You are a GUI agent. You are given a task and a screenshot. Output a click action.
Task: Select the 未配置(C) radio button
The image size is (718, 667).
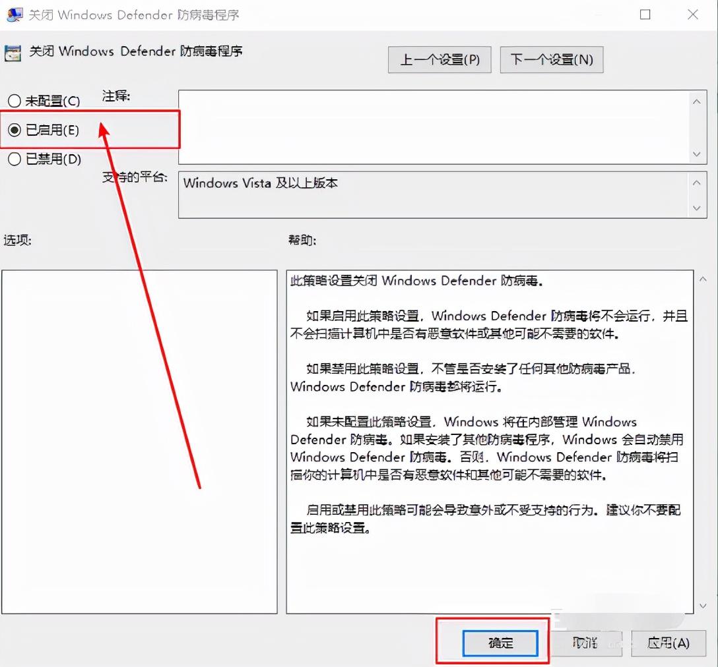click(14, 100)
